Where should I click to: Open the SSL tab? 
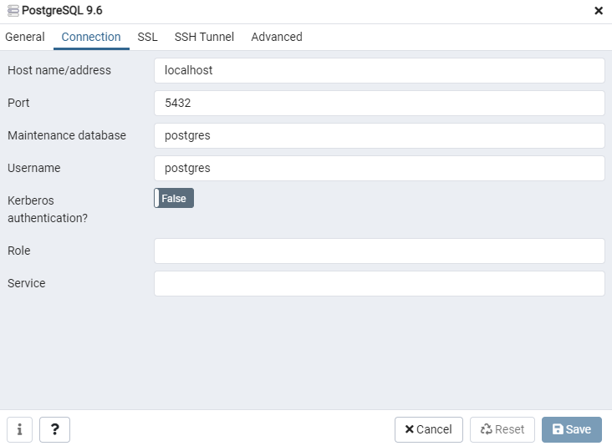click(147, 37)
